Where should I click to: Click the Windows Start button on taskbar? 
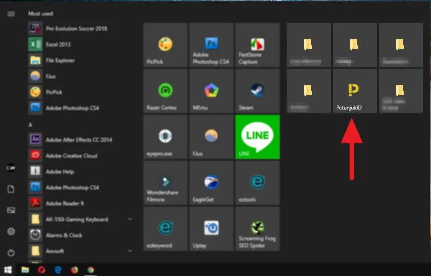8,270
